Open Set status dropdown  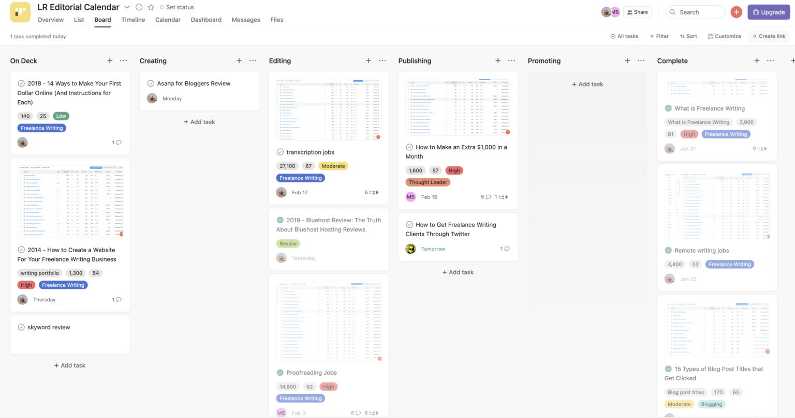(177, 7)
